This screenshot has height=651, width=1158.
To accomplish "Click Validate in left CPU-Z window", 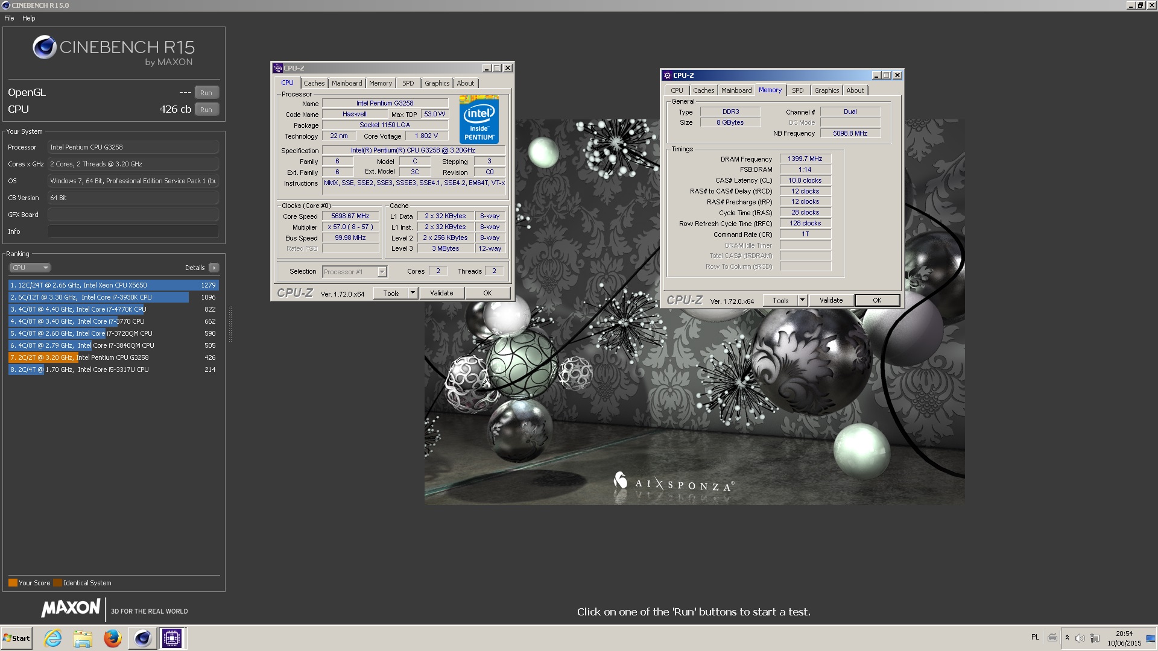I will coord(441,294).
